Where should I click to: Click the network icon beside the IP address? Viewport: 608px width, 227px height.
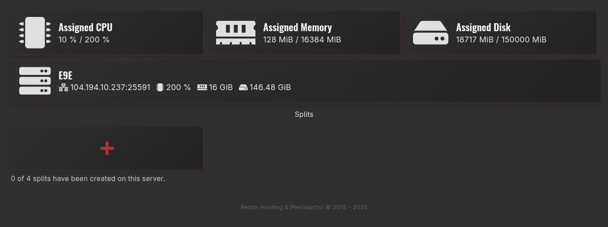64,87
